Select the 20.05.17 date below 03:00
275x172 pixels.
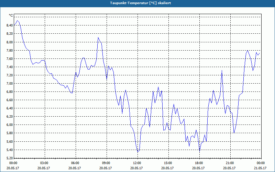pos(44,168)
